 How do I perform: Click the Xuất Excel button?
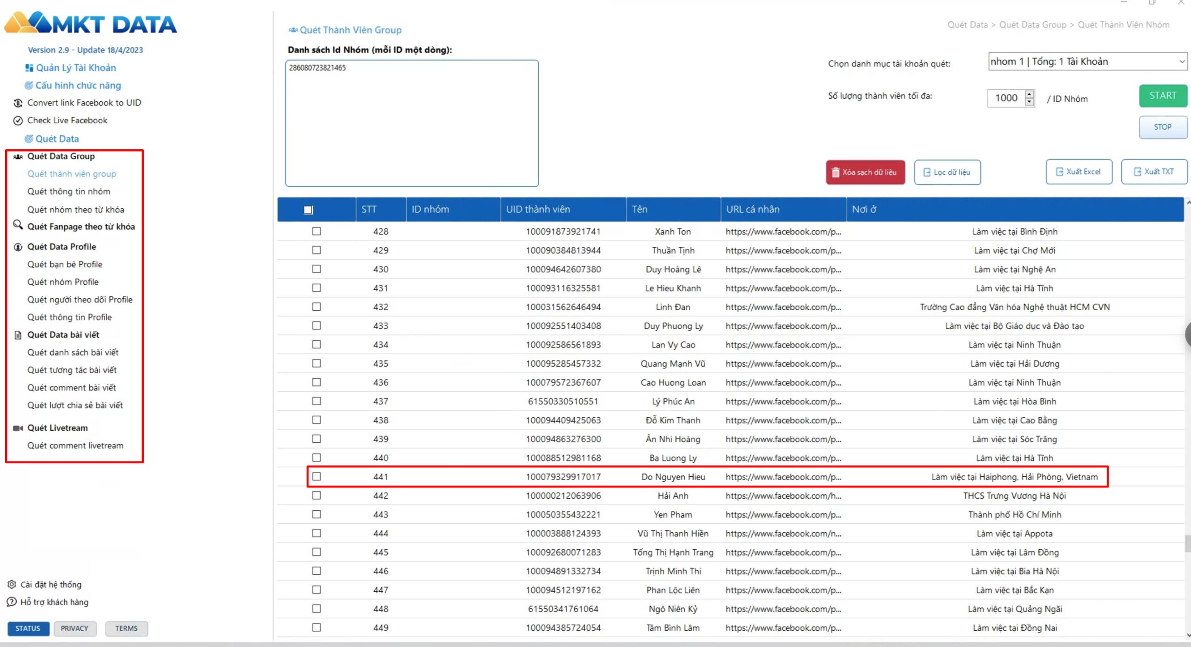[1079, 172]
